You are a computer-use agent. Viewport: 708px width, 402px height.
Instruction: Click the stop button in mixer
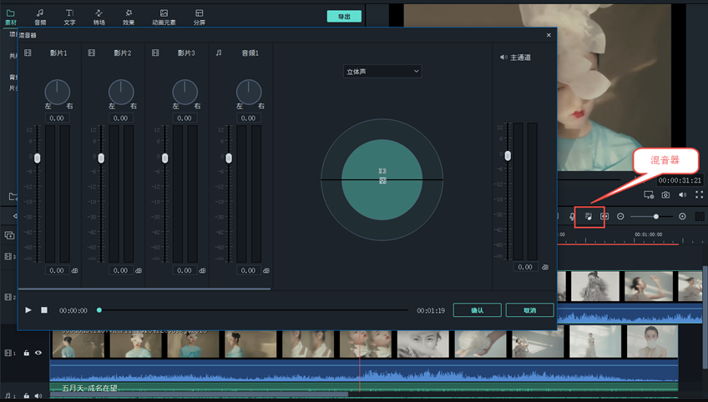(x=44, y=309)
